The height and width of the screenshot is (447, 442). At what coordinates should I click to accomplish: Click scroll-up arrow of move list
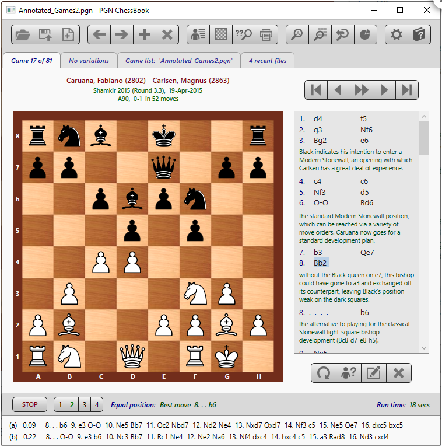pos(424,116)
